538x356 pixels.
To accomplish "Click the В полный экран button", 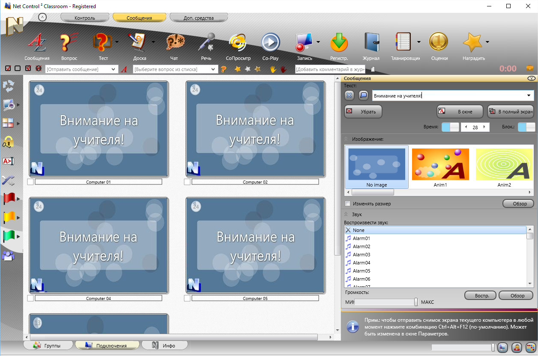I will (511, 112).
